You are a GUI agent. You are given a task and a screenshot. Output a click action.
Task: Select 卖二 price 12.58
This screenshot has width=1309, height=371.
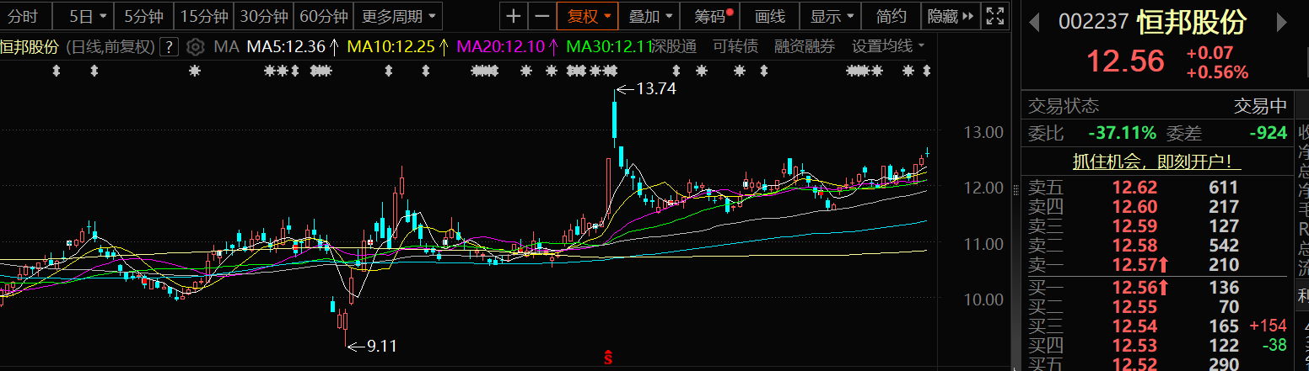[1134, 246]
